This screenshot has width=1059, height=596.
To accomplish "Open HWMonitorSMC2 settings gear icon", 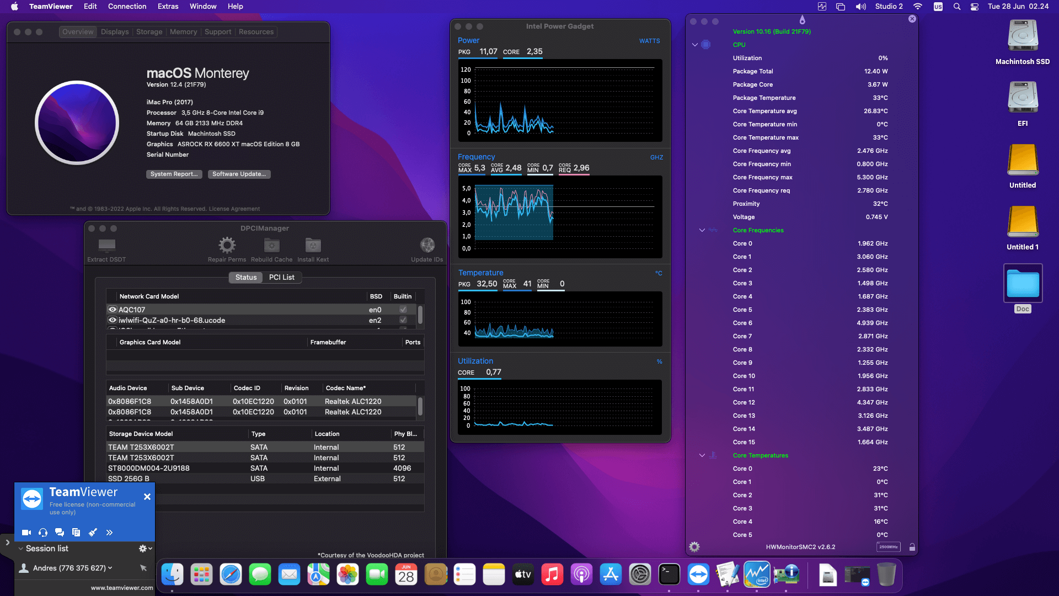I will (694, 547).
